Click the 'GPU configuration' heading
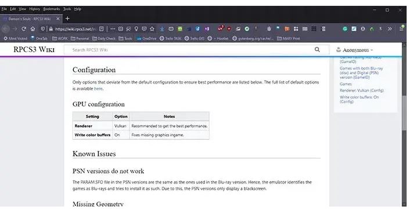The height and width of the screenshot is (217, 413). (99, 104)
